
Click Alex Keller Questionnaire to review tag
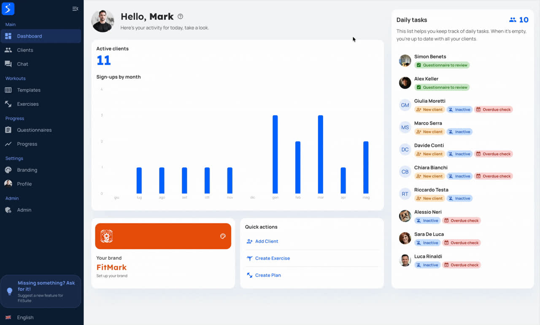point(442,88)
